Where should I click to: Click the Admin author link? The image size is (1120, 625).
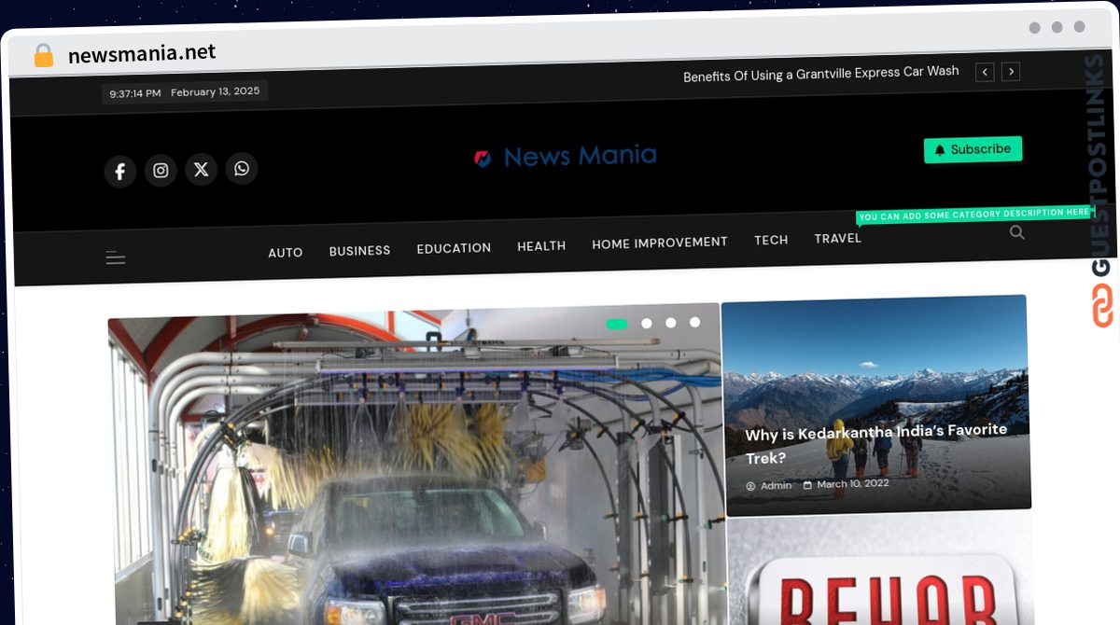776,485
